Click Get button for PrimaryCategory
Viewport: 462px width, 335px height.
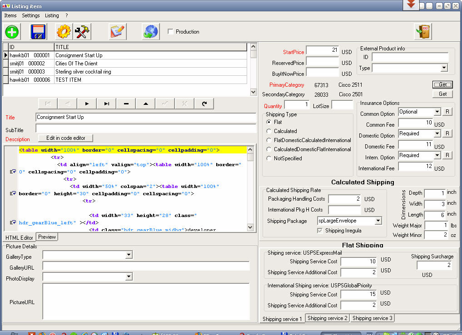[x=442, y=85]
